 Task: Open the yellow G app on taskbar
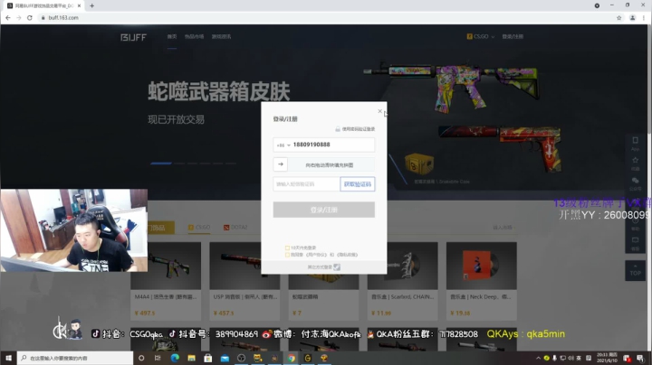coord(308,358)
